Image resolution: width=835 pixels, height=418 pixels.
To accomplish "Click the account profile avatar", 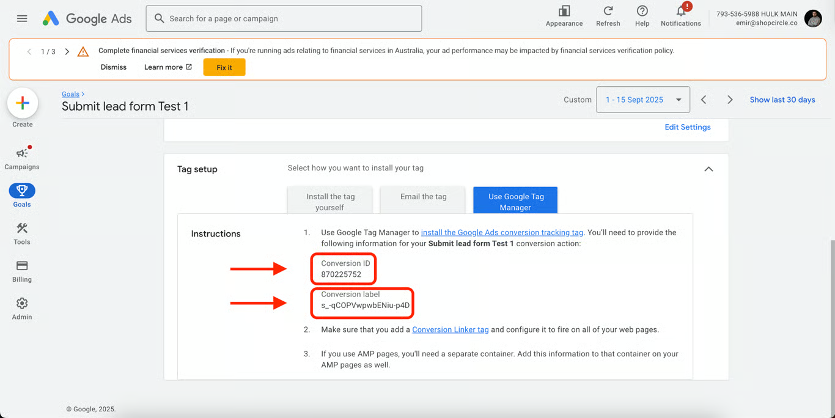I will 813,18.
